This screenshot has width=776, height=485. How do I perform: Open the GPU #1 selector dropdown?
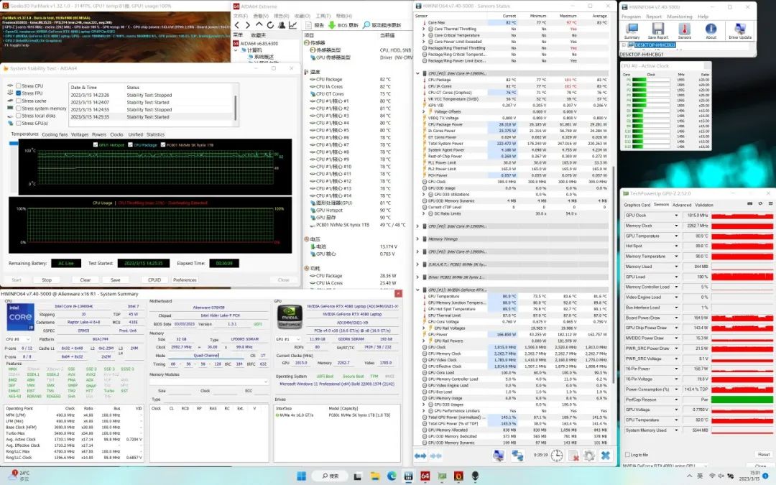[x=288, y=339]
